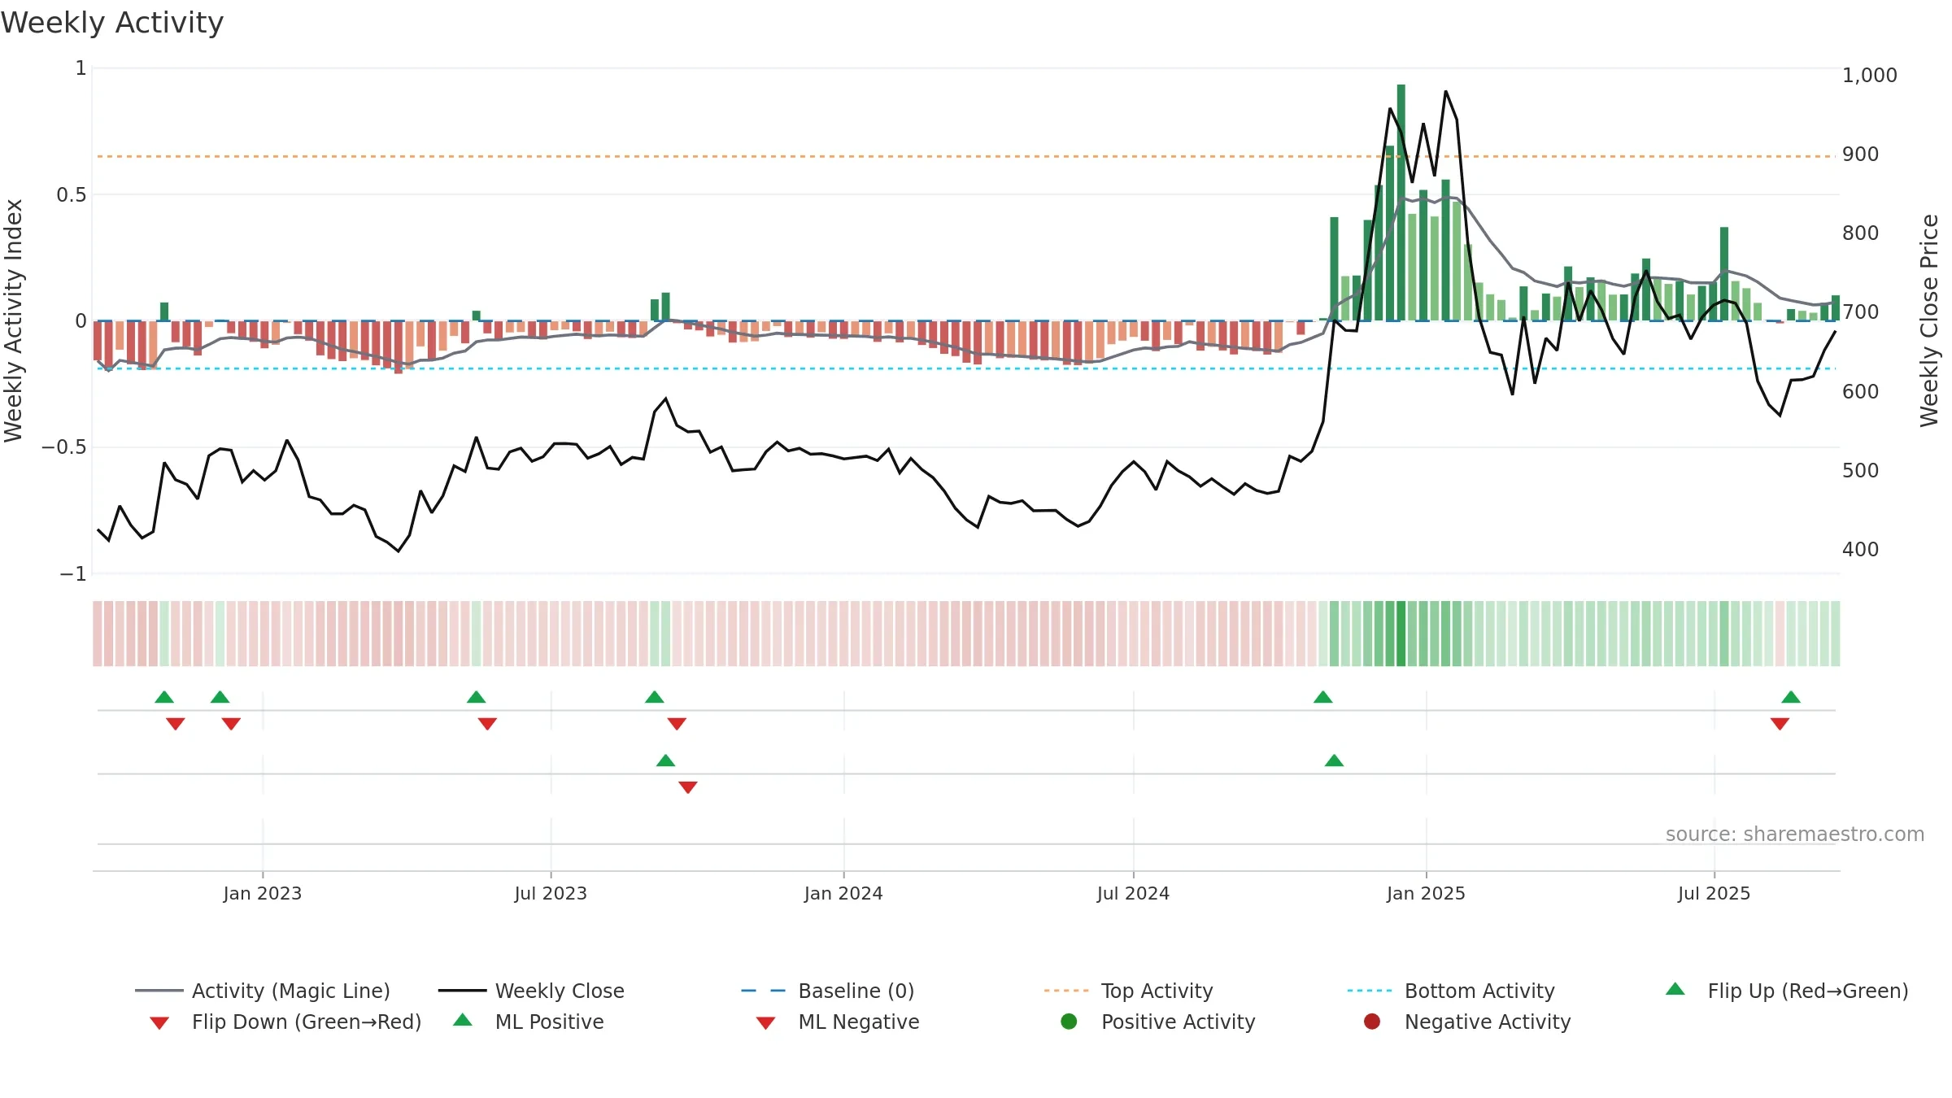
Task: Click the Jan 2023 axis label
Action: (263, 893)
